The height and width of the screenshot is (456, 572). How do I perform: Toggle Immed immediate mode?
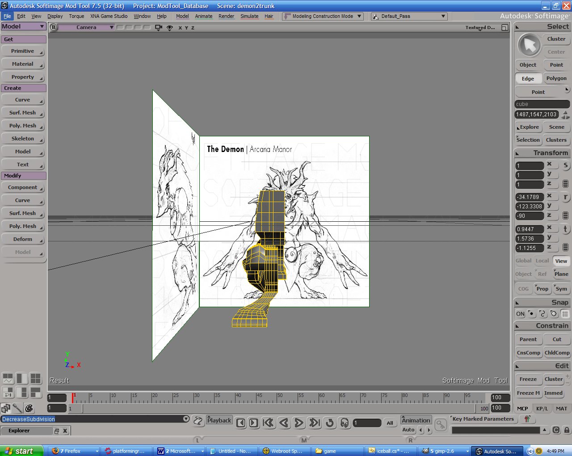tap(553, 393)
